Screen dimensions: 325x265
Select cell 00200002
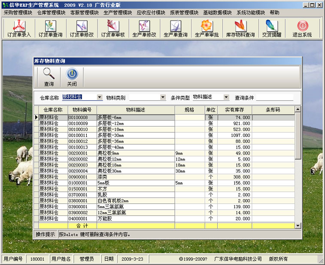[x=82, y=159]
